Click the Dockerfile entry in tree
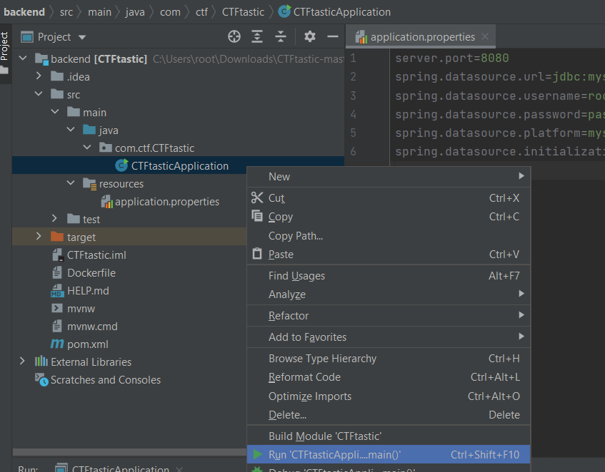 coord(84,272)
